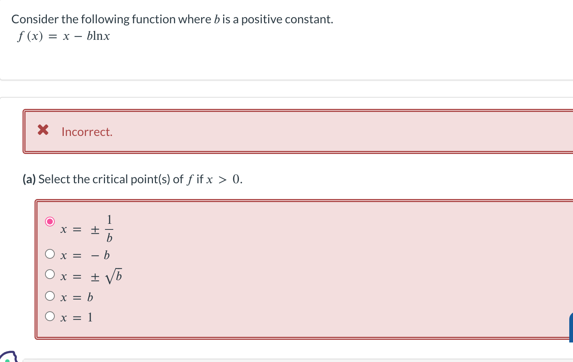Select the answer choice x = −b

pos(49,253)
